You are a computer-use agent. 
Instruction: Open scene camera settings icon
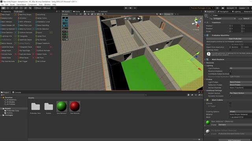[161, 14]
